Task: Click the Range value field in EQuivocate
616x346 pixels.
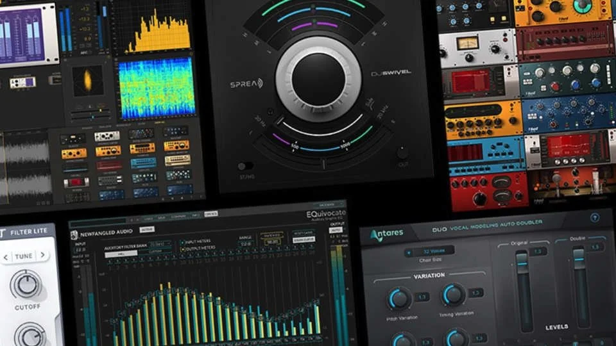Action: pyautogui.click(x=246, y=243)
